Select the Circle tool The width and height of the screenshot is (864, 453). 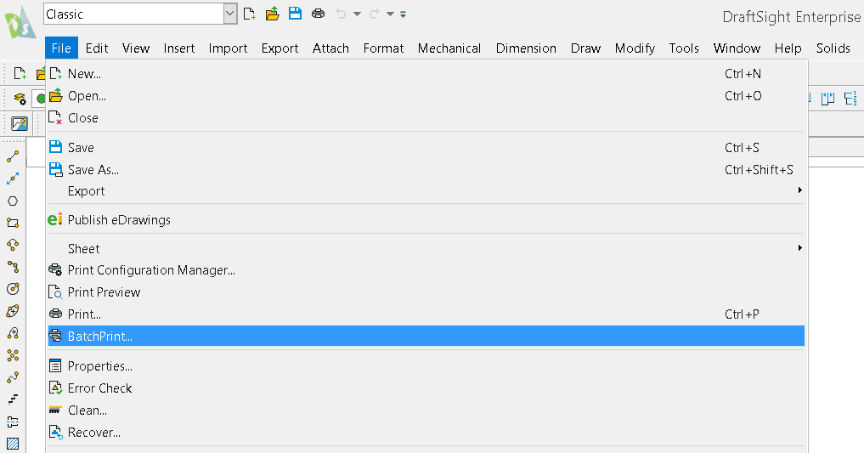[13, 289]
